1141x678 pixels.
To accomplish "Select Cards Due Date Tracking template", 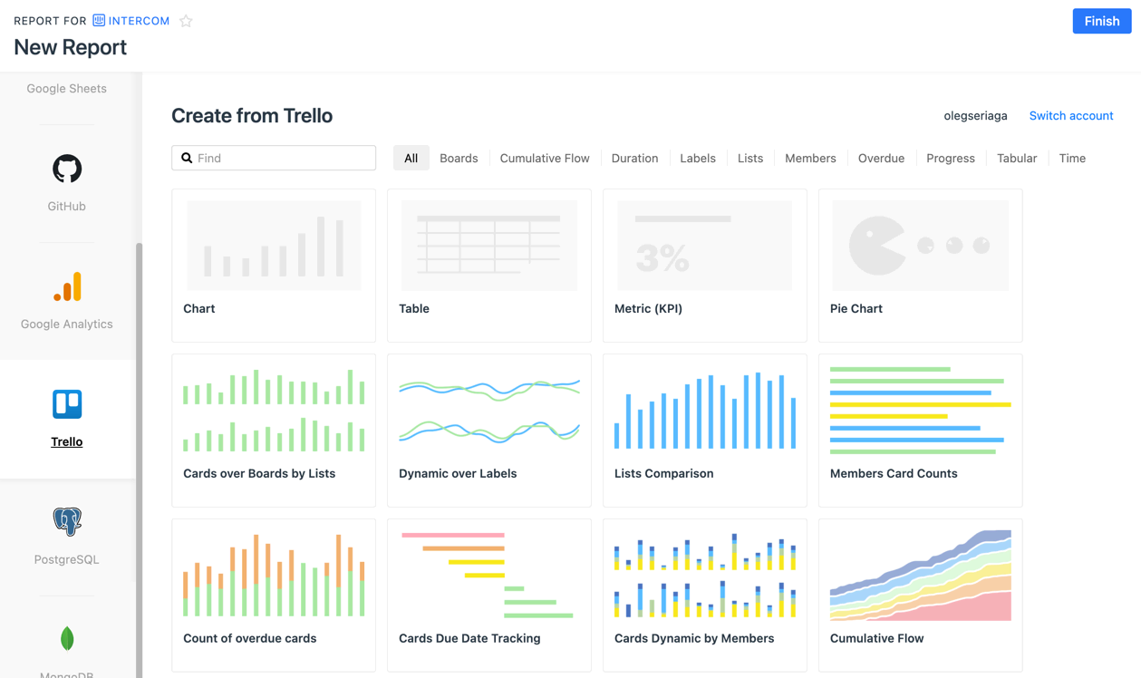I will click(489, 596).
